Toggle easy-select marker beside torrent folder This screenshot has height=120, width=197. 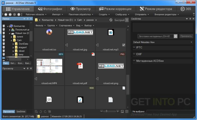(4, 37)
